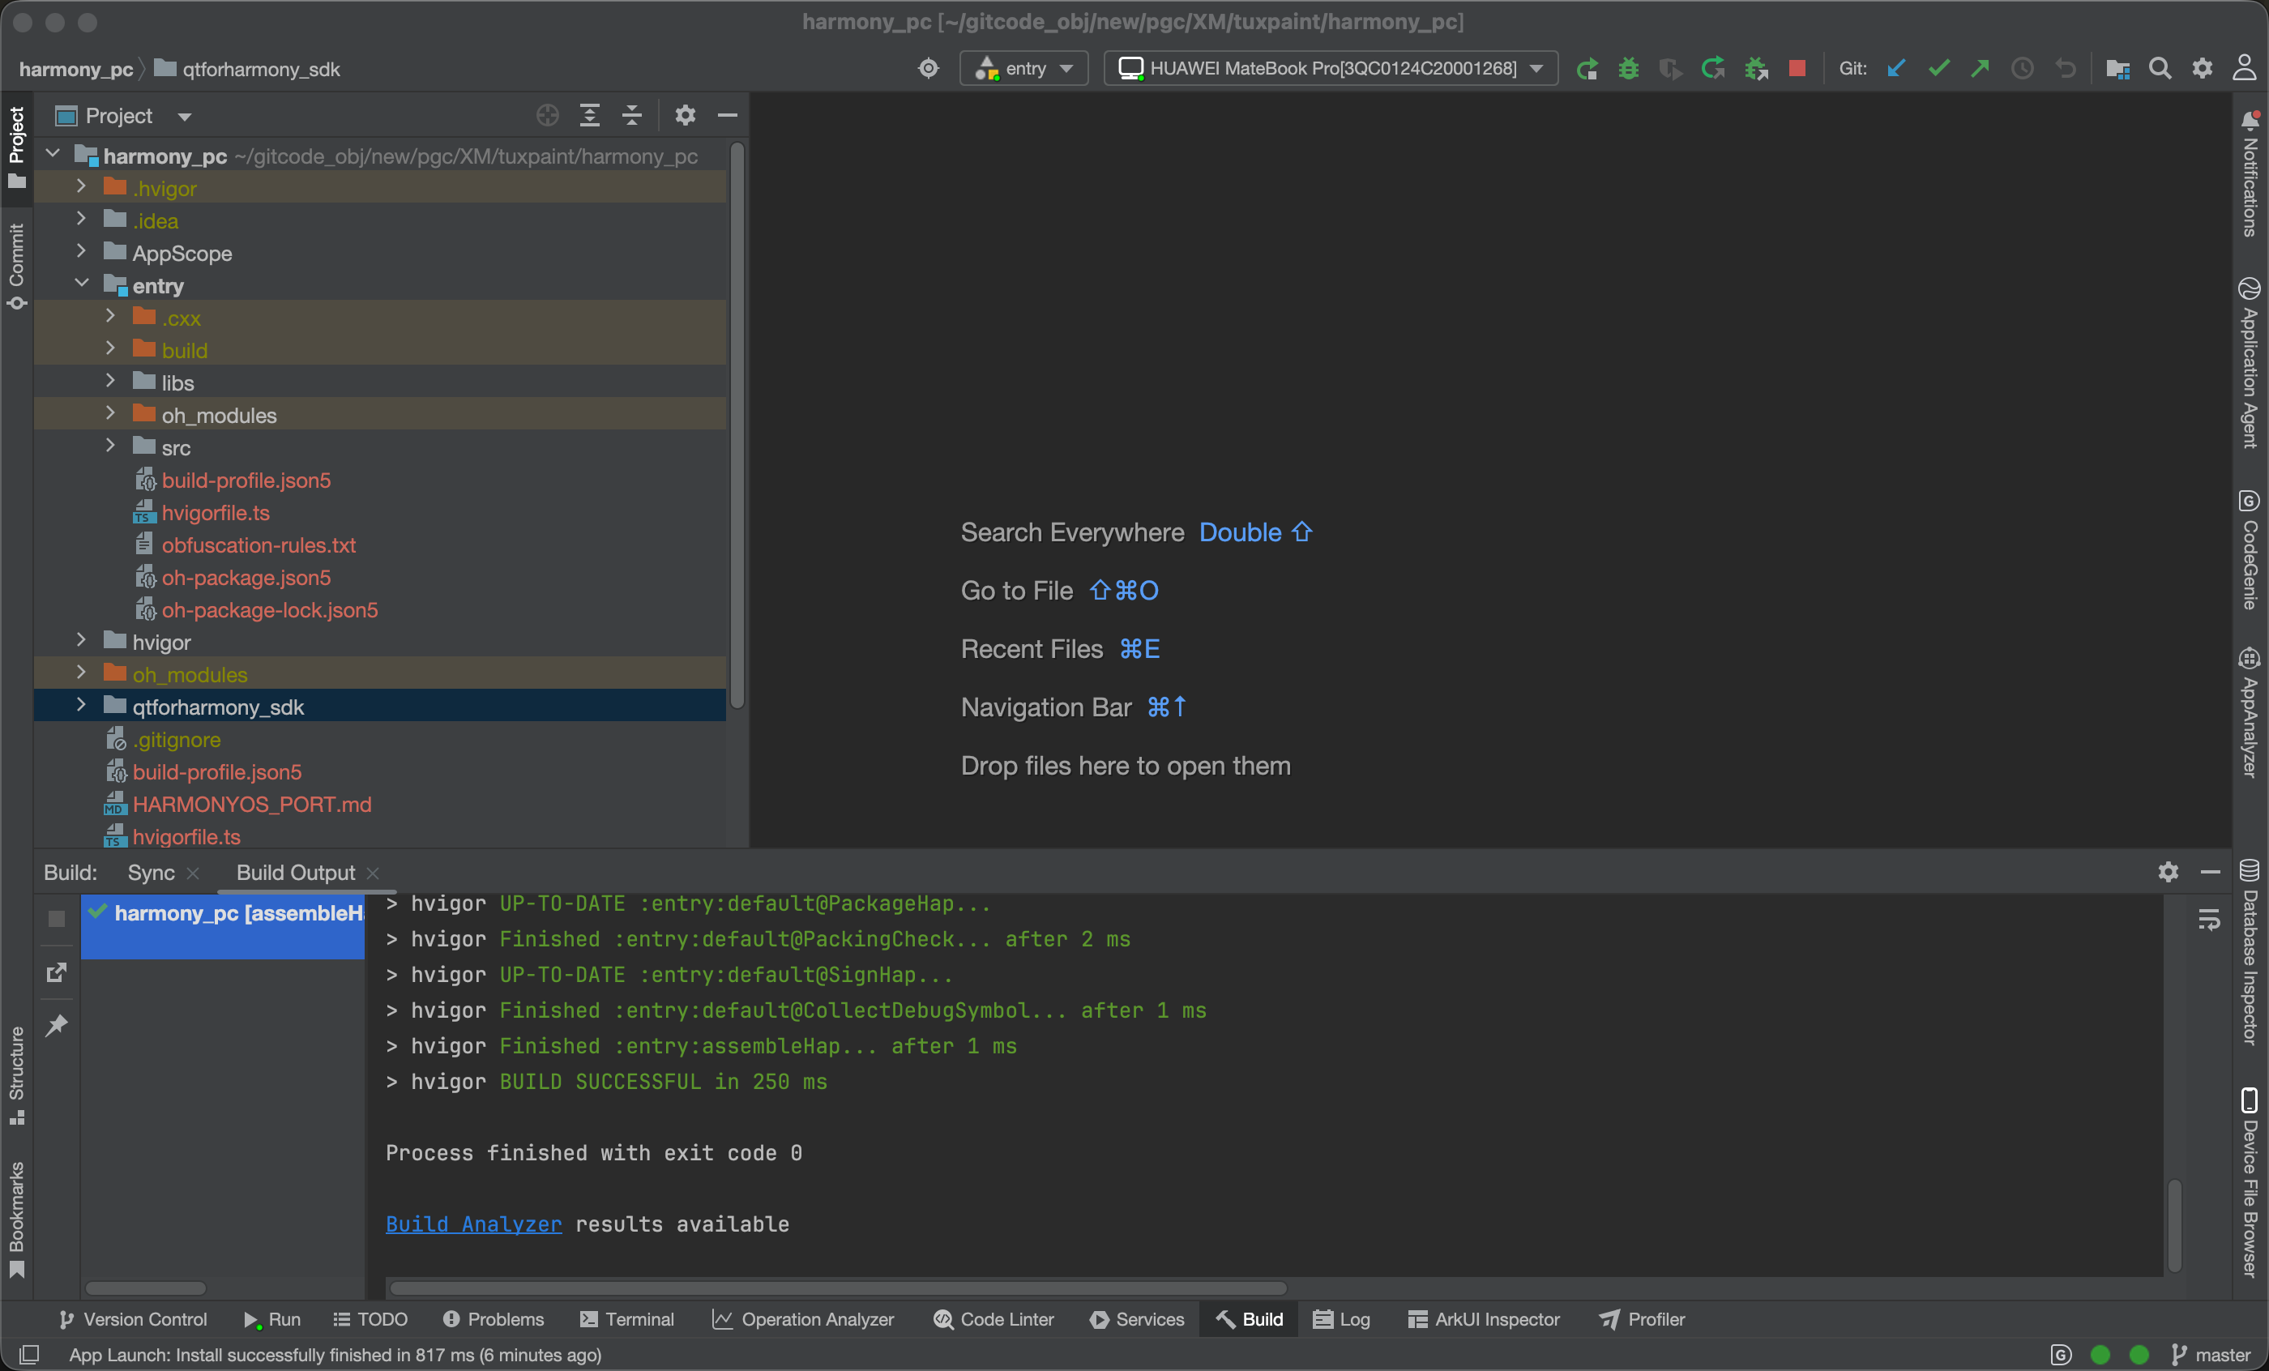
Task: Click the Git rollback undo icon
Action: 2066,69
